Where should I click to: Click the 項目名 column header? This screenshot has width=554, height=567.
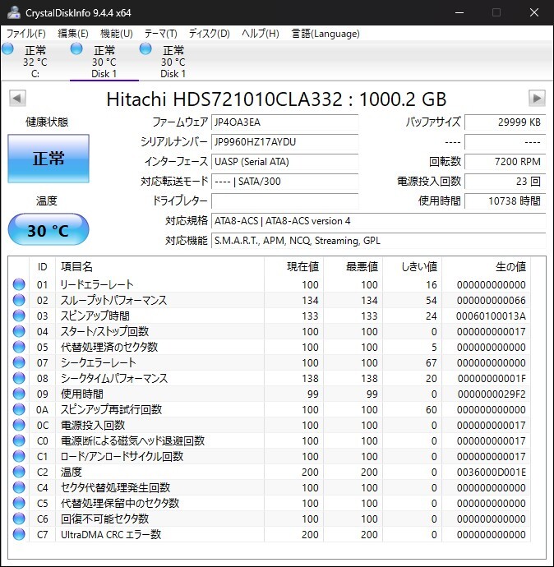[x=76, y=267]
